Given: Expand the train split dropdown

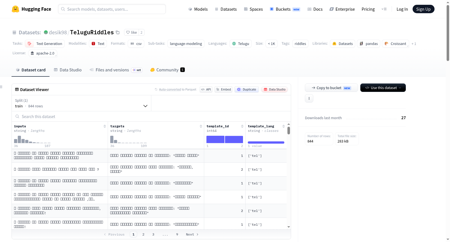Looking at the screenshot, I should (81, 103).
